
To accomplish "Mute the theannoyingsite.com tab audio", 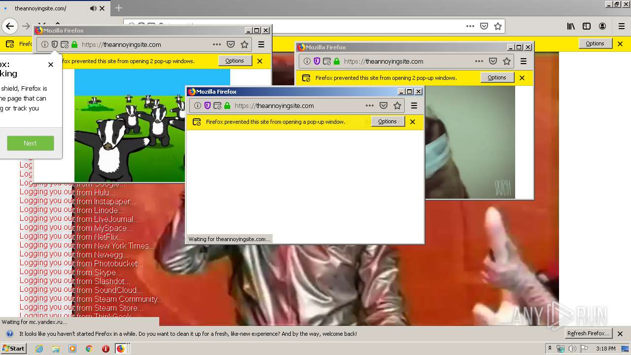I will 93,8.
